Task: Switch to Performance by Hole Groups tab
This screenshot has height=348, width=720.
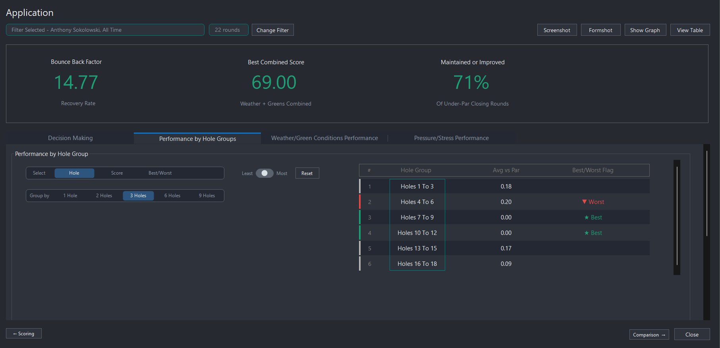Action: pyautogui.click(x=197, y=138)
